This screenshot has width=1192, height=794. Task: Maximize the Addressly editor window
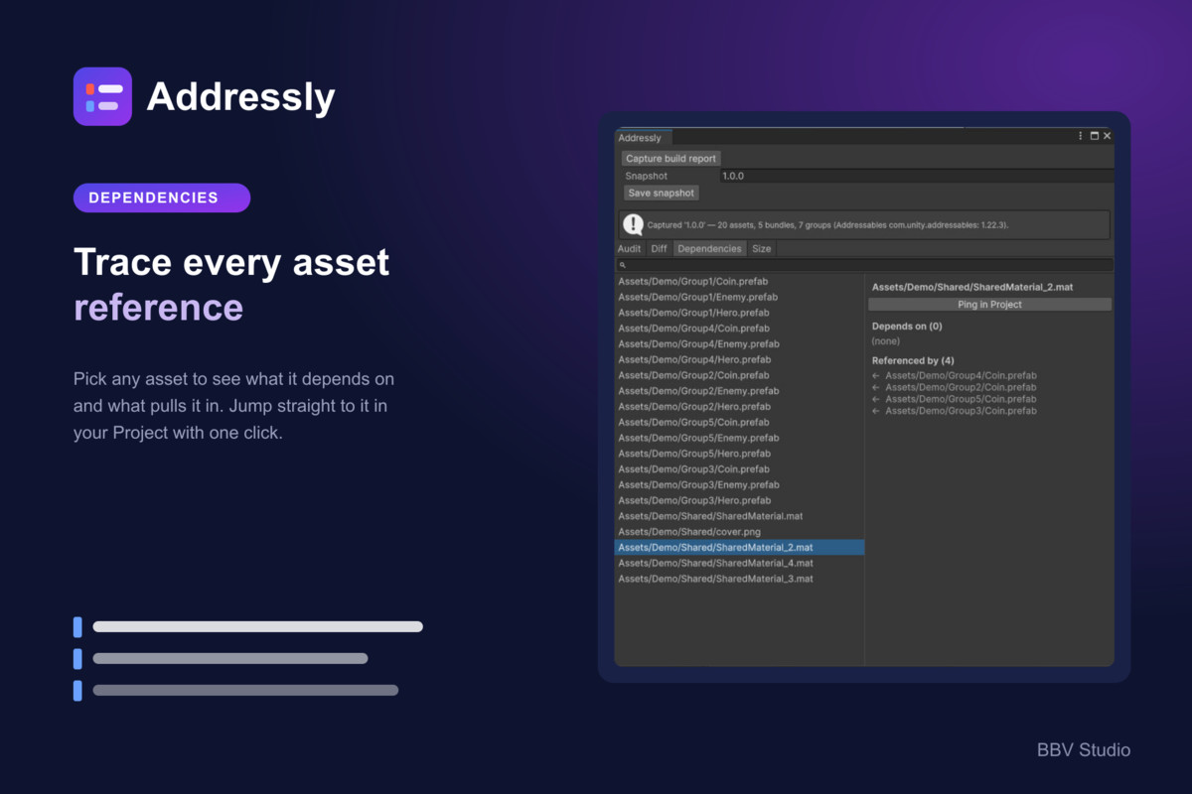[1095, 137]
